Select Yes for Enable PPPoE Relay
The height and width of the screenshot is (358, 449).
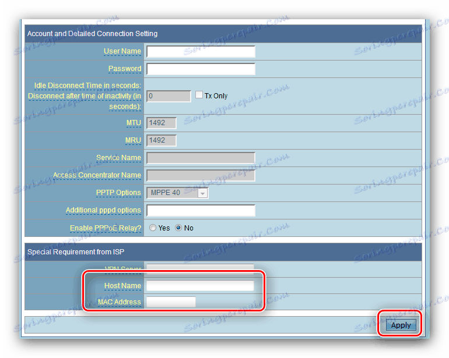(153, 228)
